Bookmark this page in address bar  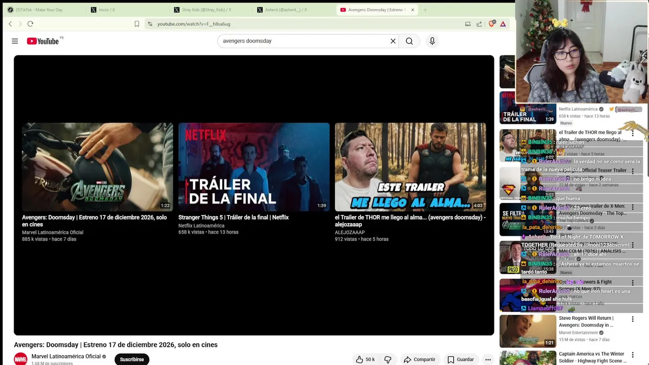tap(137, 24)
